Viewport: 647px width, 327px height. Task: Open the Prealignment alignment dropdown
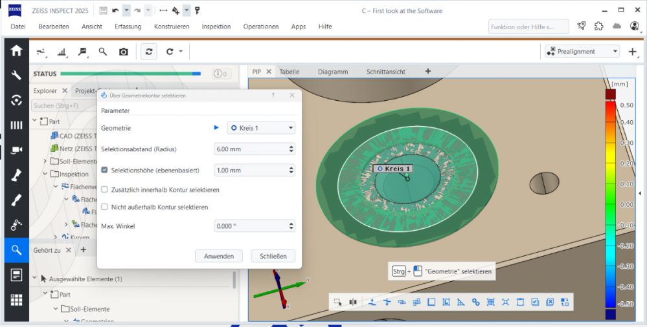point(582,52)
